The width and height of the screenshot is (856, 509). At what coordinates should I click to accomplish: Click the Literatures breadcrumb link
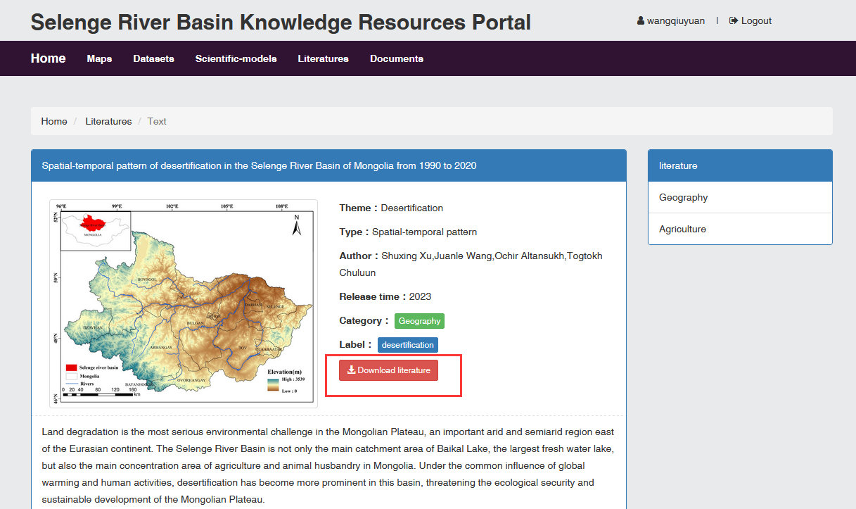pyautogui.click(x=109, y=121)
